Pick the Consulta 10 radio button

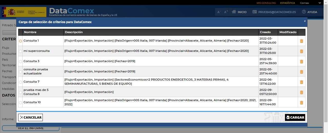(20, 103)
